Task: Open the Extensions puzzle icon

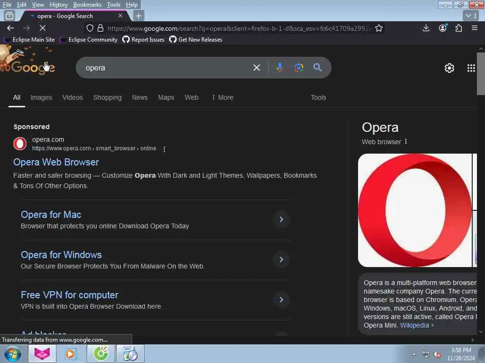Action: pyautogui.click(x=458, y=28)
